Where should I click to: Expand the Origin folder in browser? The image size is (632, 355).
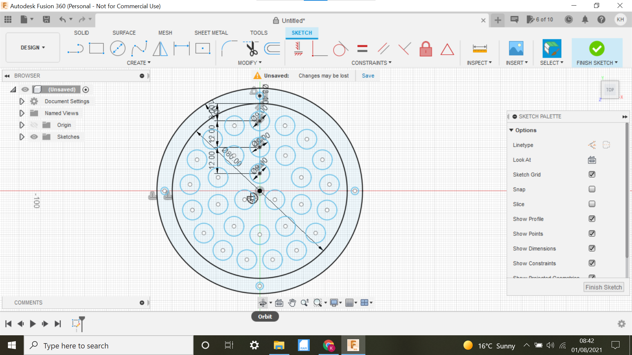click(22, 125)
